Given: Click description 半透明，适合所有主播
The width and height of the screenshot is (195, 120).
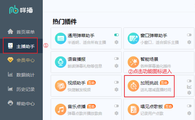Looking at the screenshot, I should (x=87, y=43).
